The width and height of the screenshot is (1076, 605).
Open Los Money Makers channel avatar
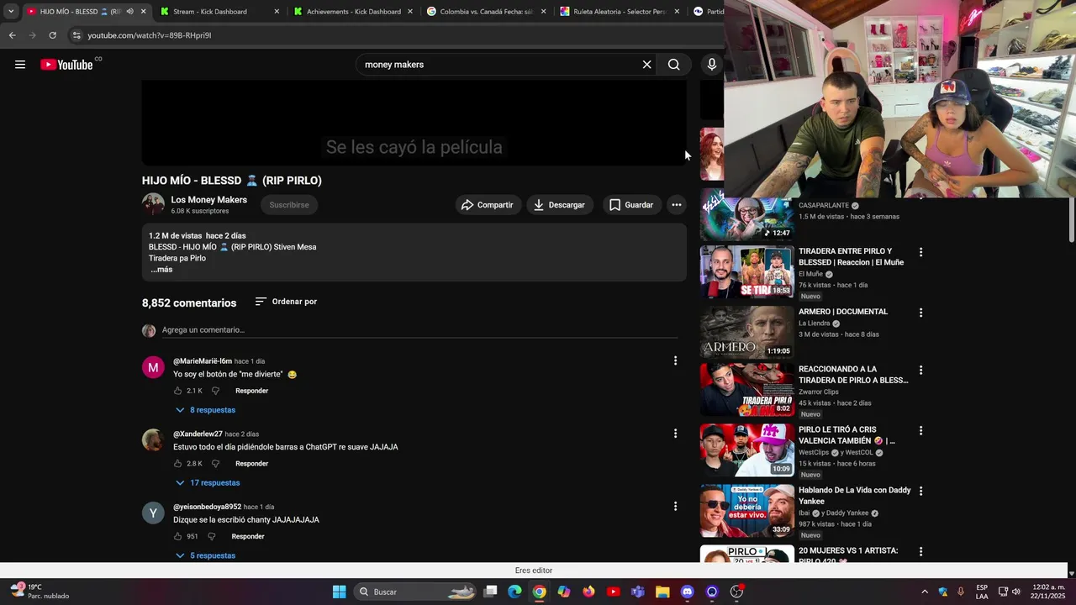point(153,204)
